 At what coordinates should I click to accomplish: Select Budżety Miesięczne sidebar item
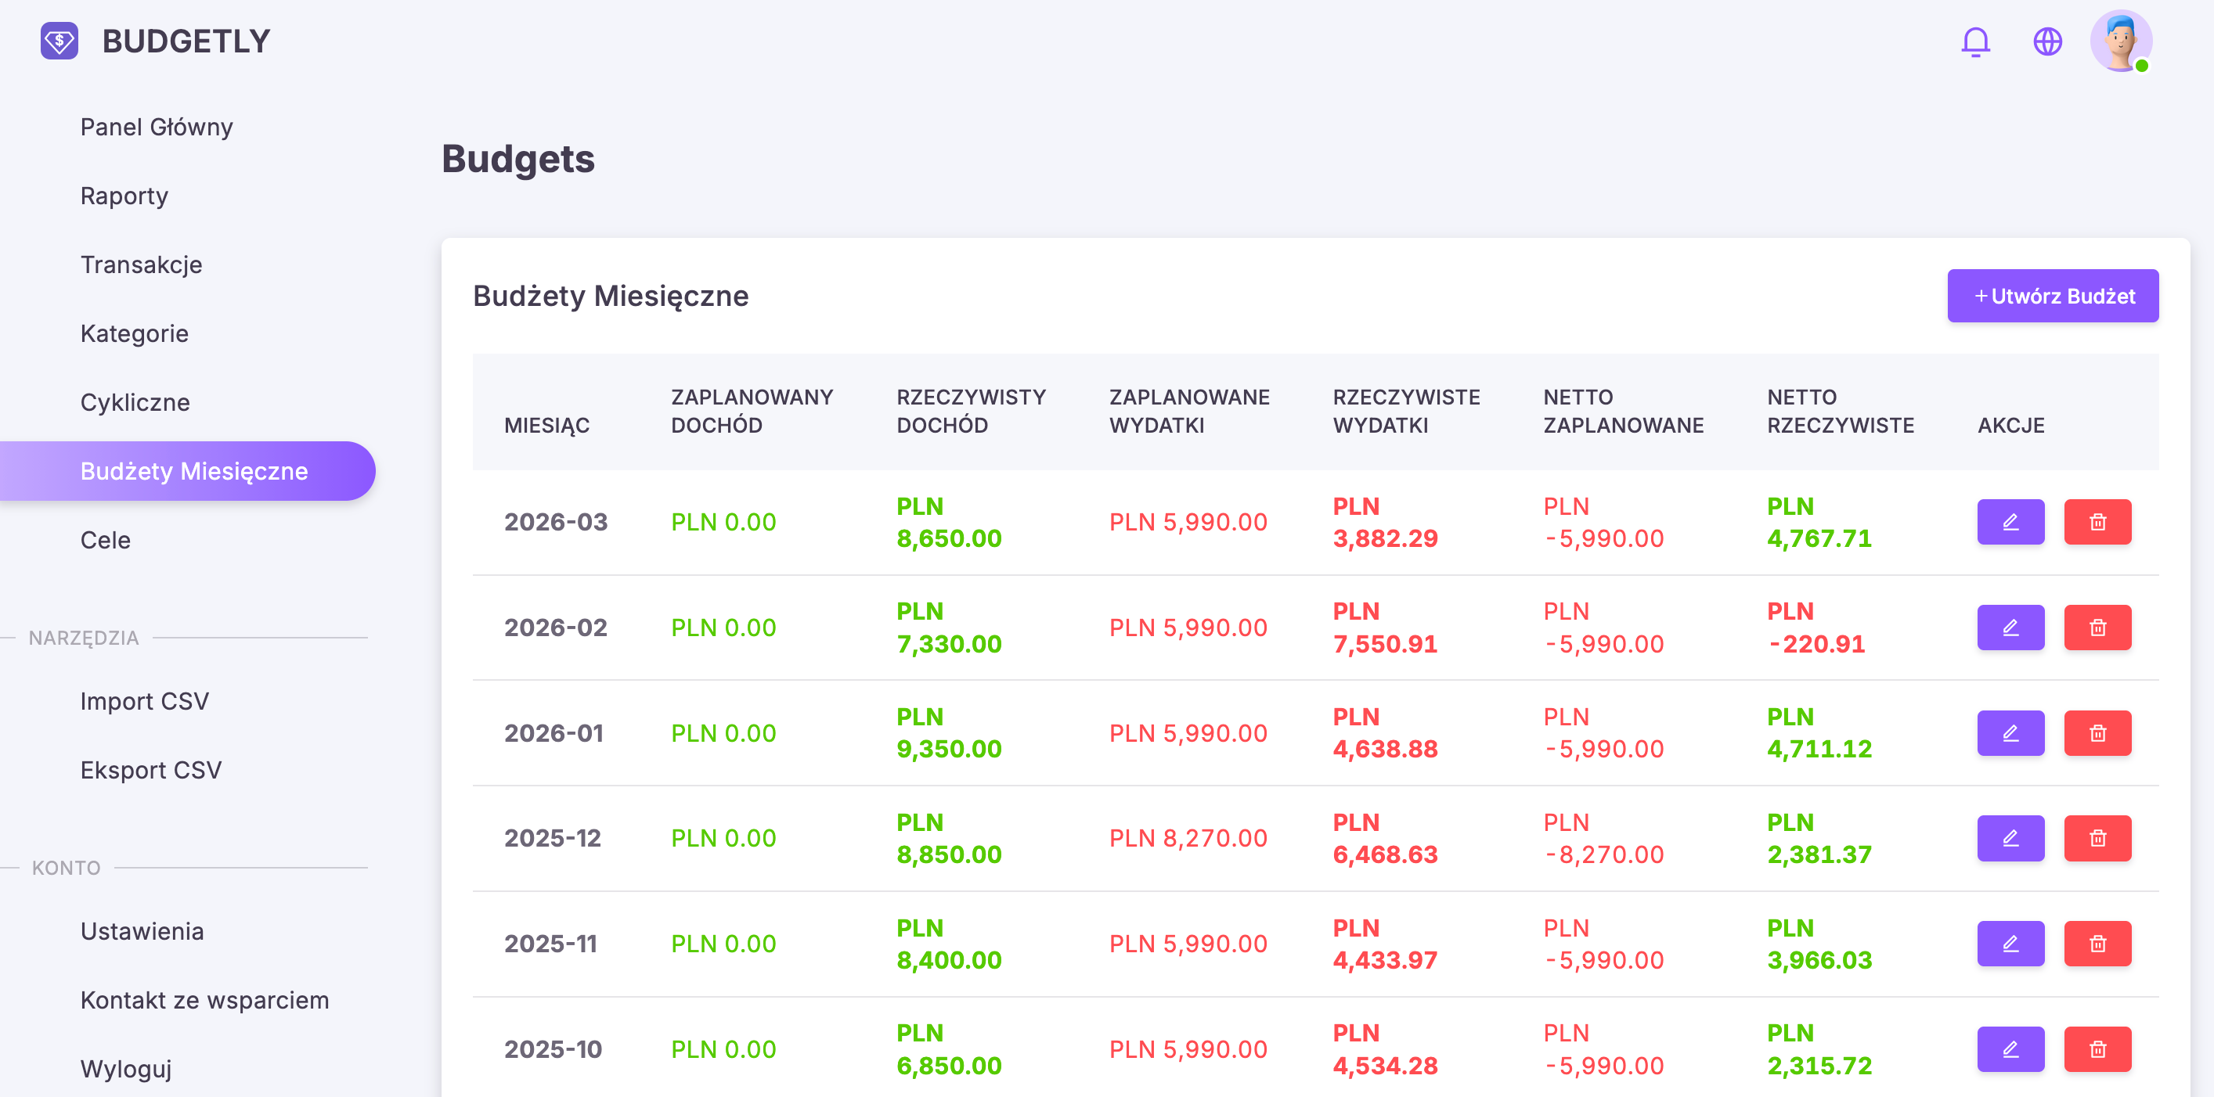pos(187,471)
